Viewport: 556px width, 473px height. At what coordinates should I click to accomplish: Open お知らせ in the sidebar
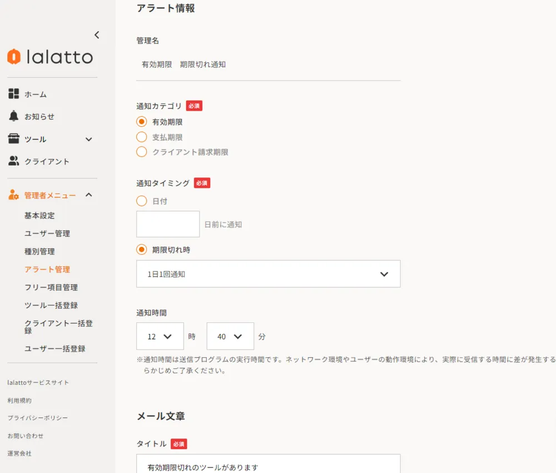[x=39, y=117]
